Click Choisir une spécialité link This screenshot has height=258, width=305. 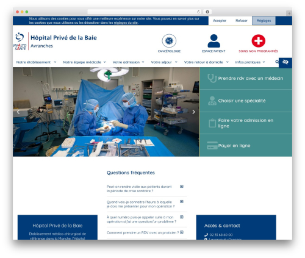[x=242, y=101]
